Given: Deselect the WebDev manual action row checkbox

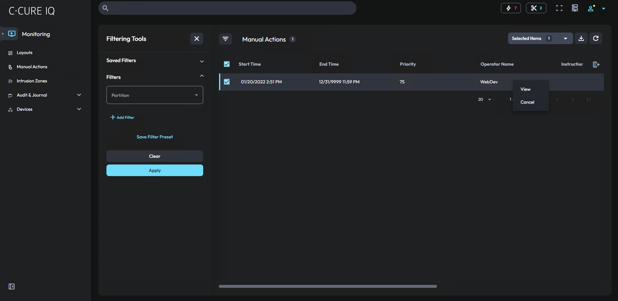Looking at the screenshot, I should 227,82.
